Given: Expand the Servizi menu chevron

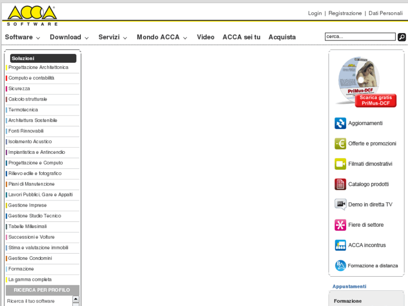Looking at the screenshot, I should 125,38.
